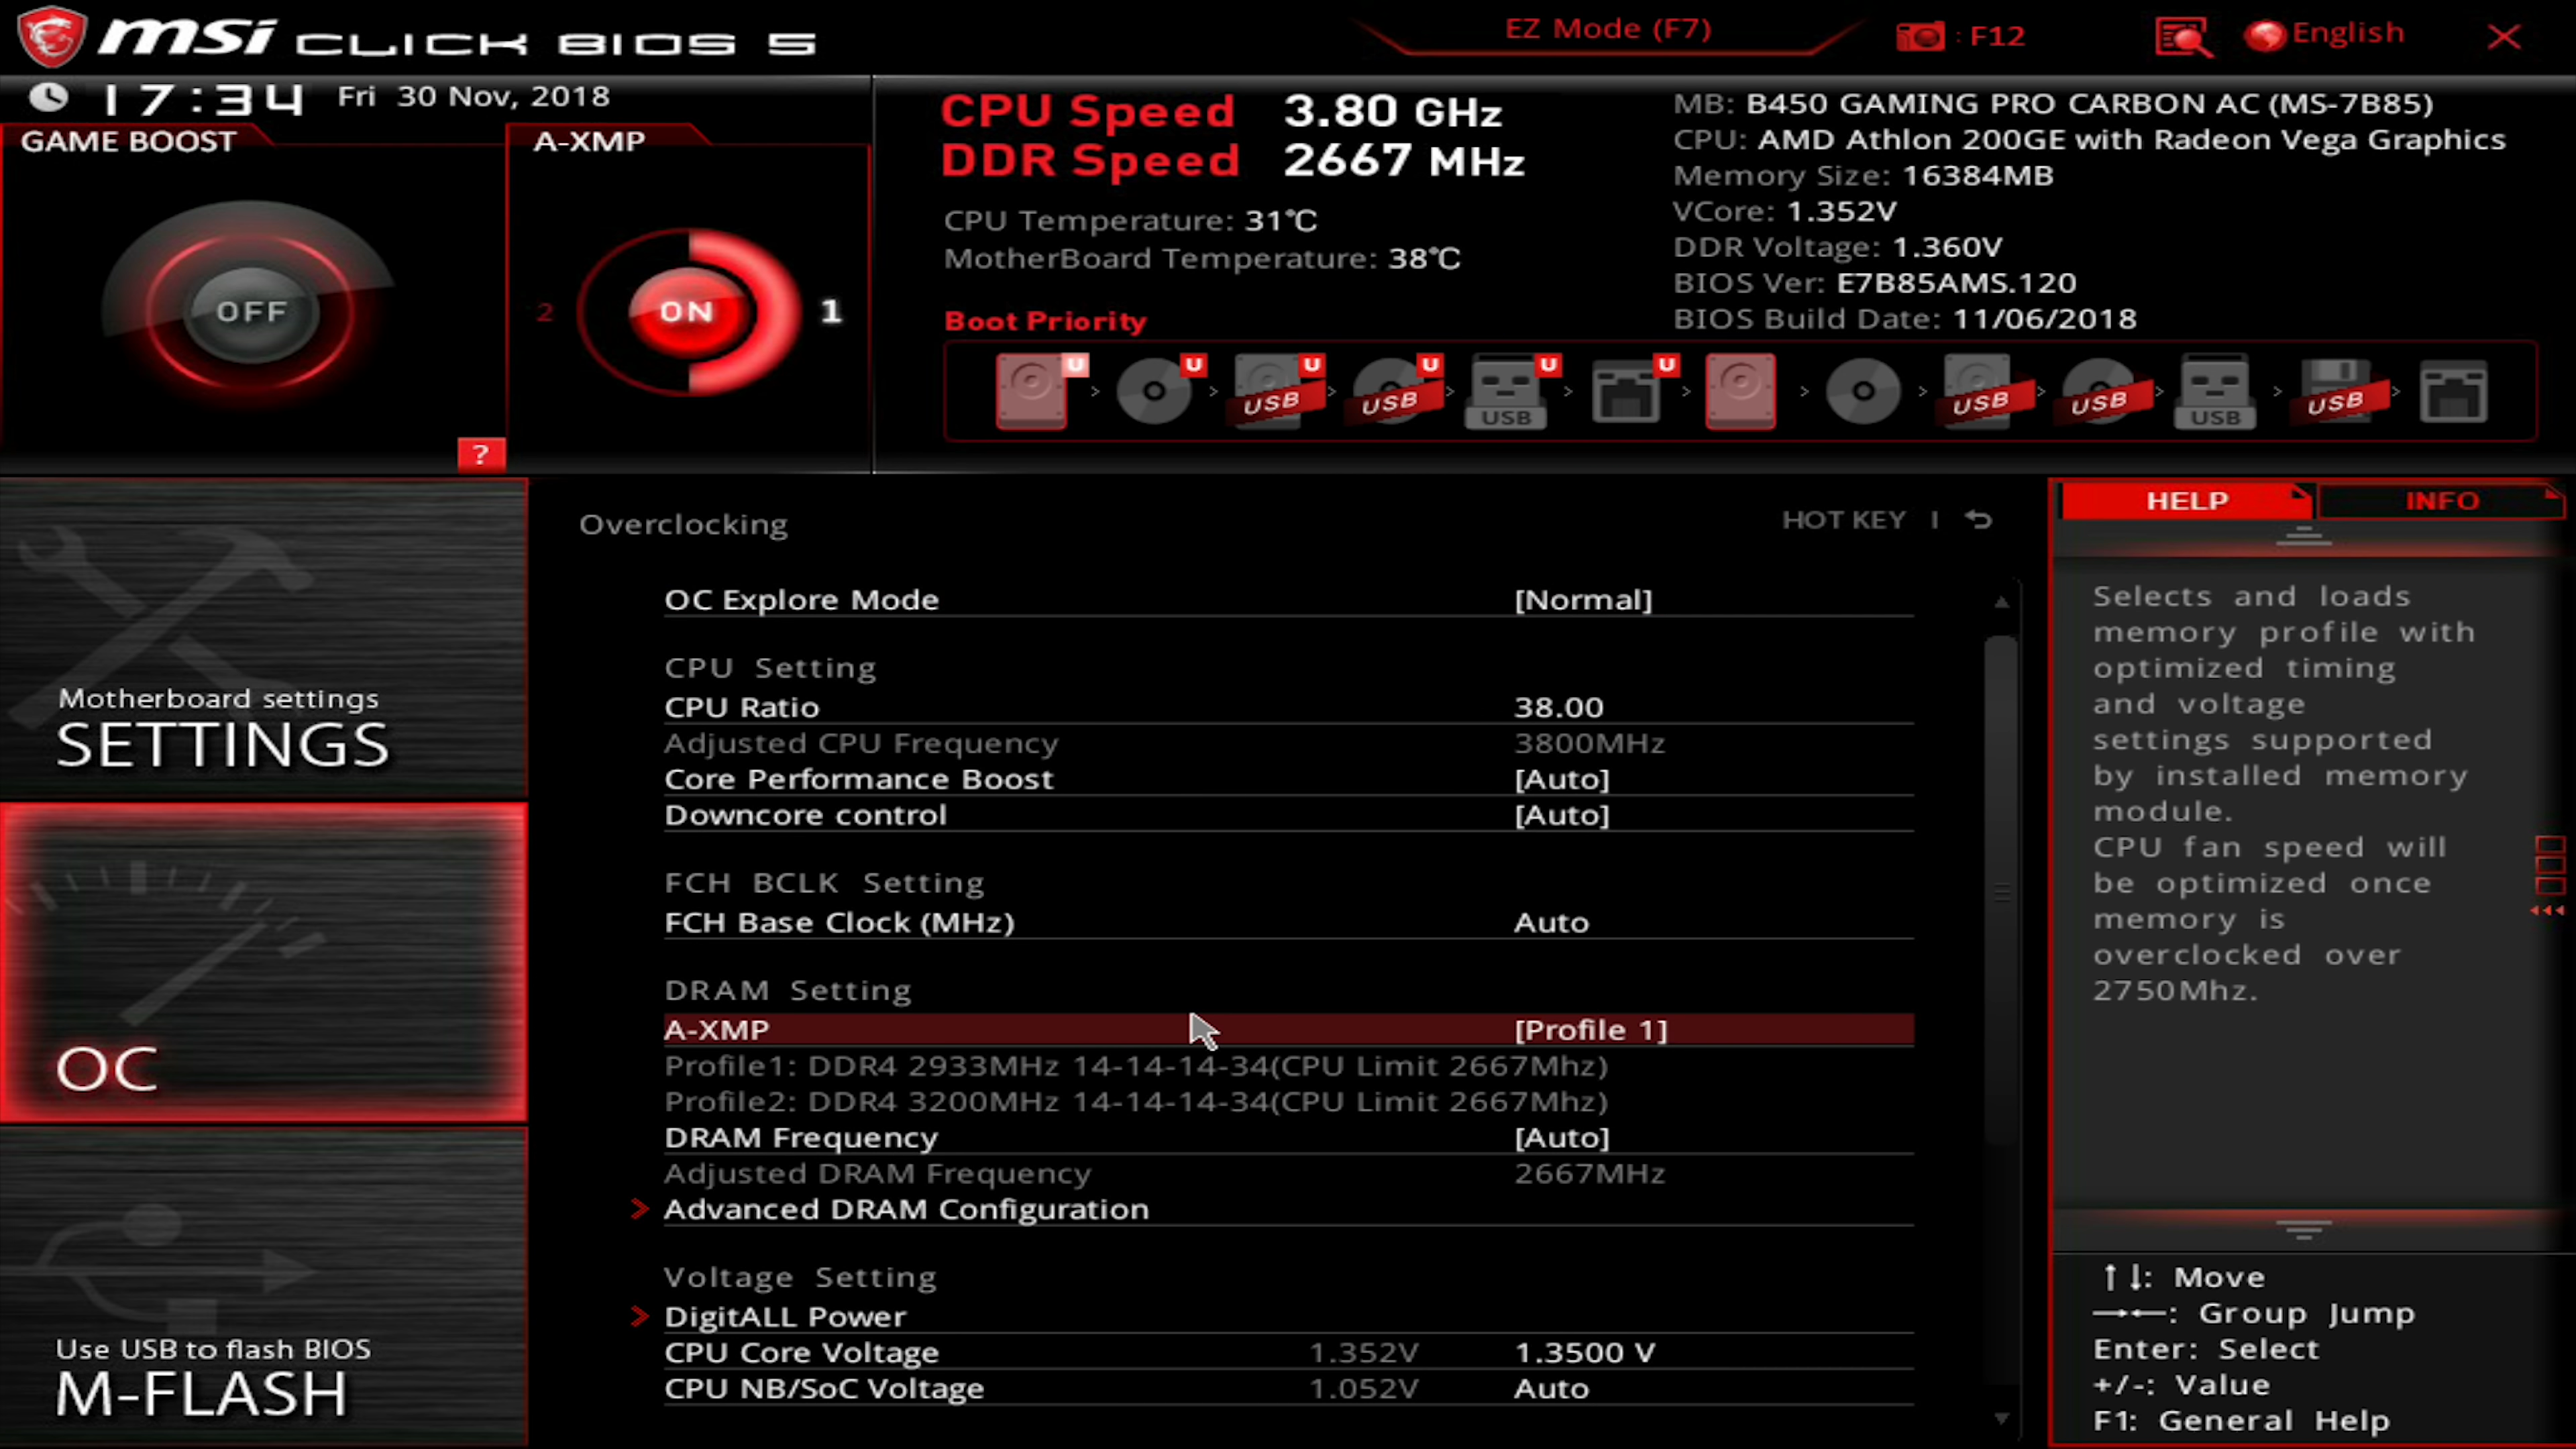2576x1449 pixels.
Task: Click the first hard disk boot device icon
Action: [1032, 391]
